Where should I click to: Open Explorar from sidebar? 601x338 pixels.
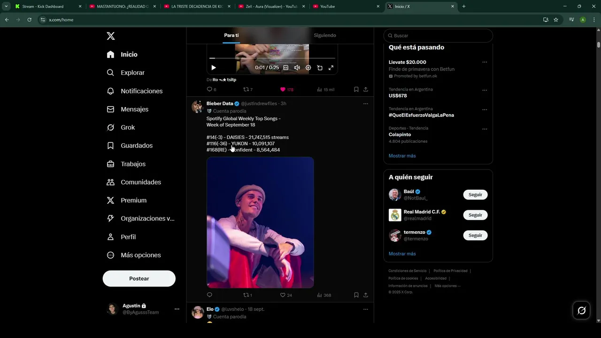coord(125,73)
